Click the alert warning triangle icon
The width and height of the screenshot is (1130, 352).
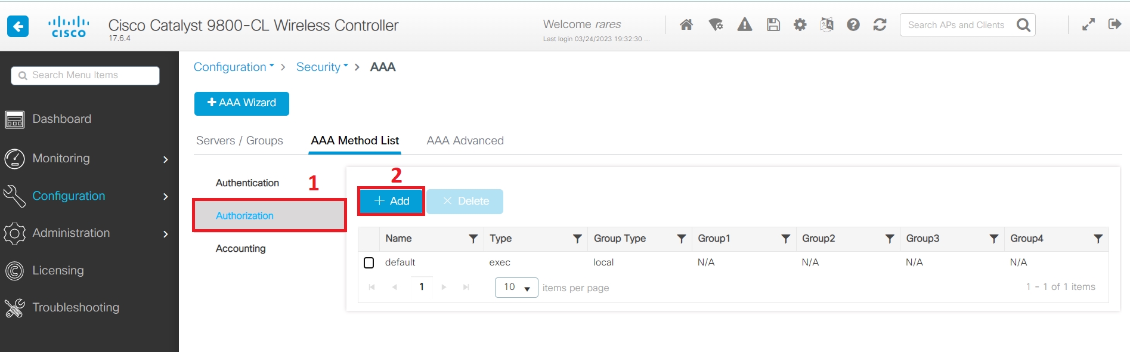(744, 24)
